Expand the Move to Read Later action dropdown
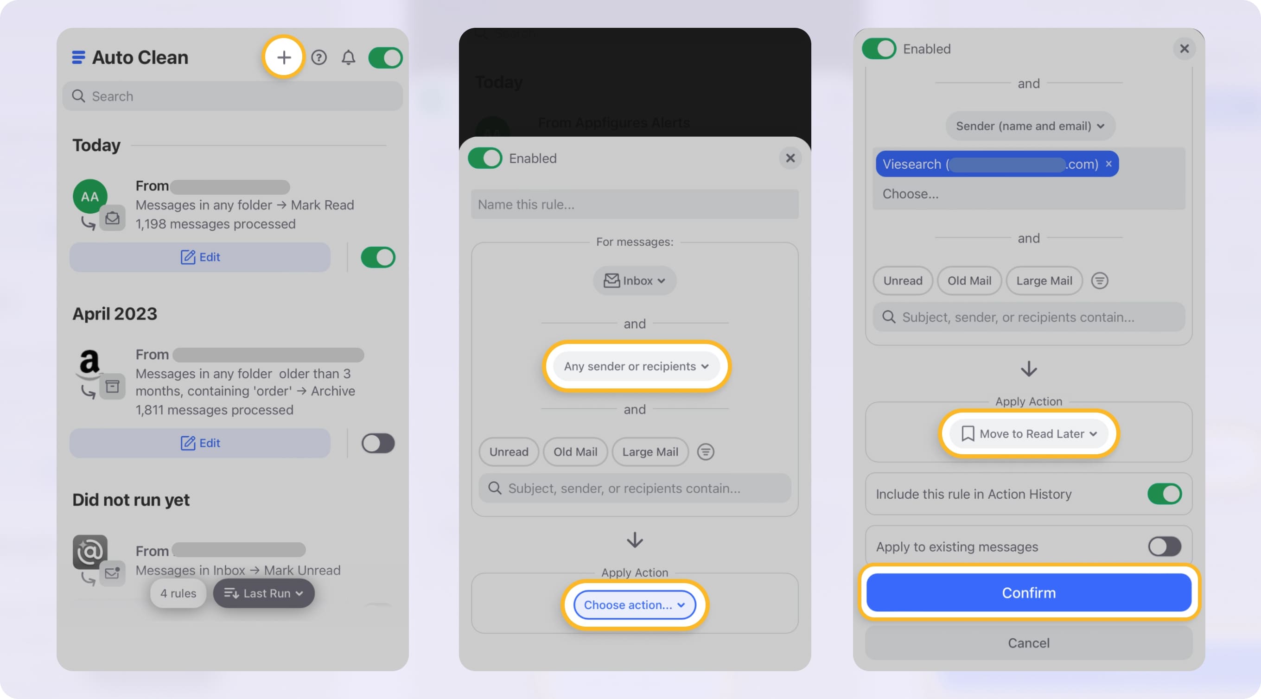 pos(1028,434)
